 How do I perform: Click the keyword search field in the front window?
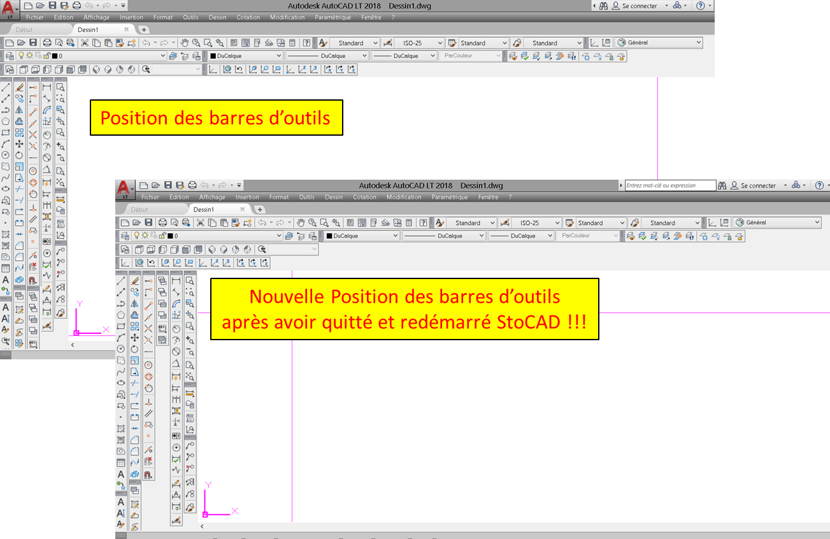(670, 185)
